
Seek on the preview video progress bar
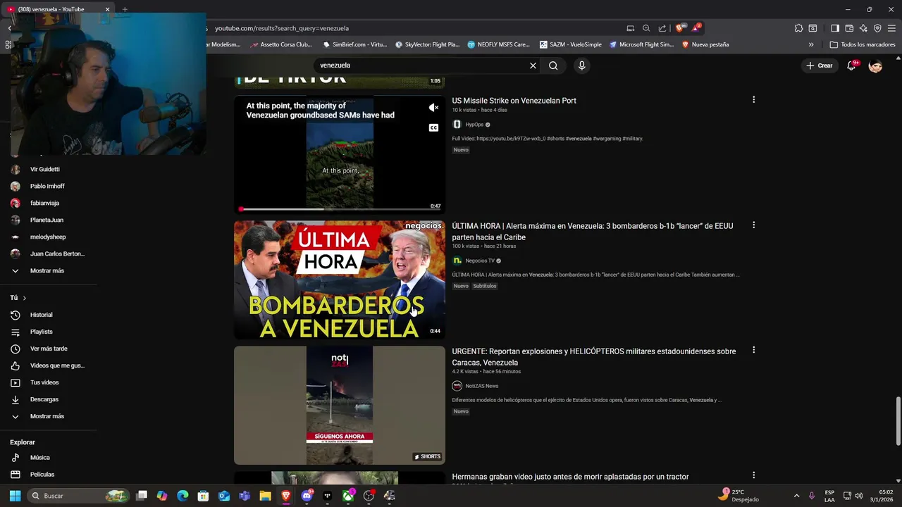pyautogui.click(x=340, y=209)
